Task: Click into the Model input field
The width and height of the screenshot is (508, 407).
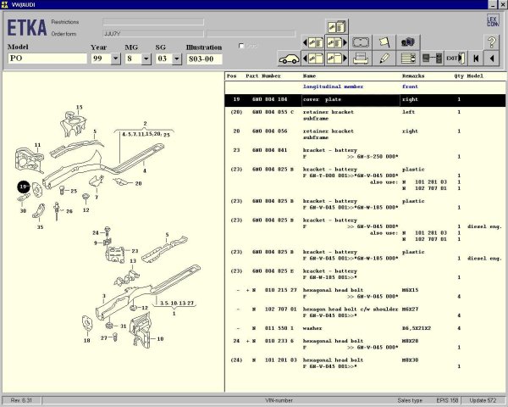Action: coord(47,59)
